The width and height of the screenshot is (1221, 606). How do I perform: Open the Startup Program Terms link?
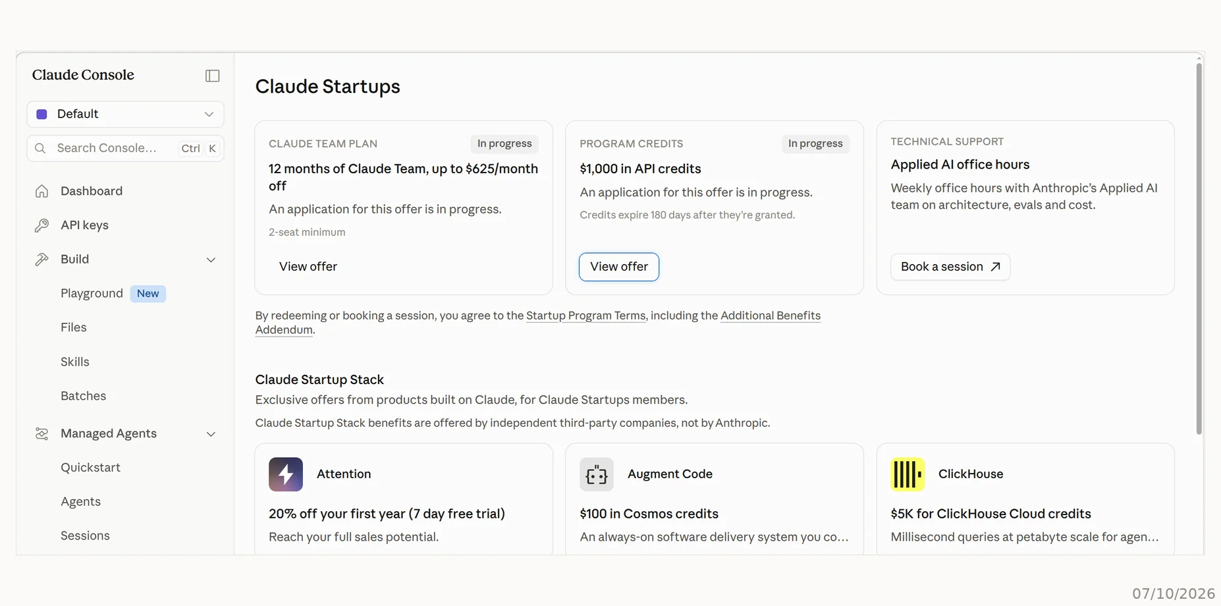585,316
